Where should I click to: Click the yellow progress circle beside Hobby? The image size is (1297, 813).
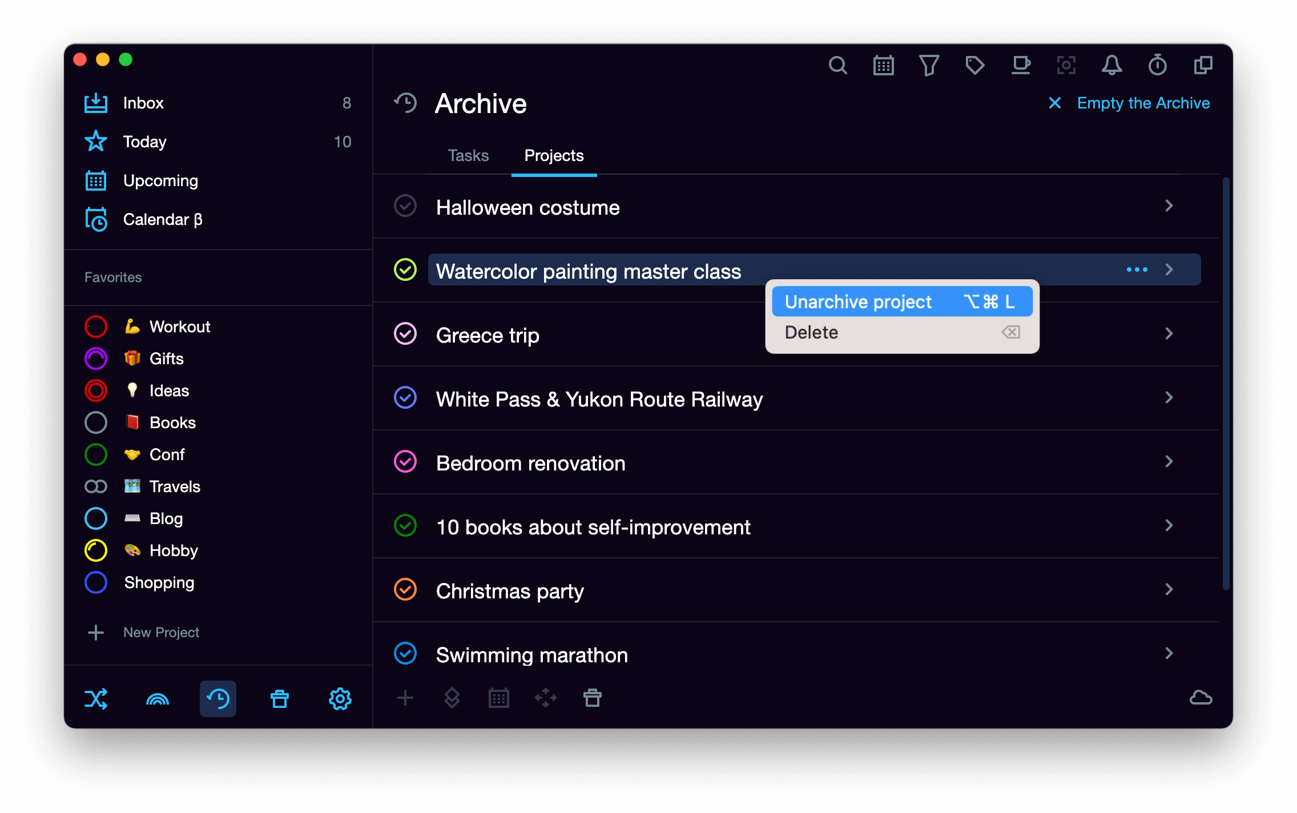pyautogui.click(x=96, y=550)
